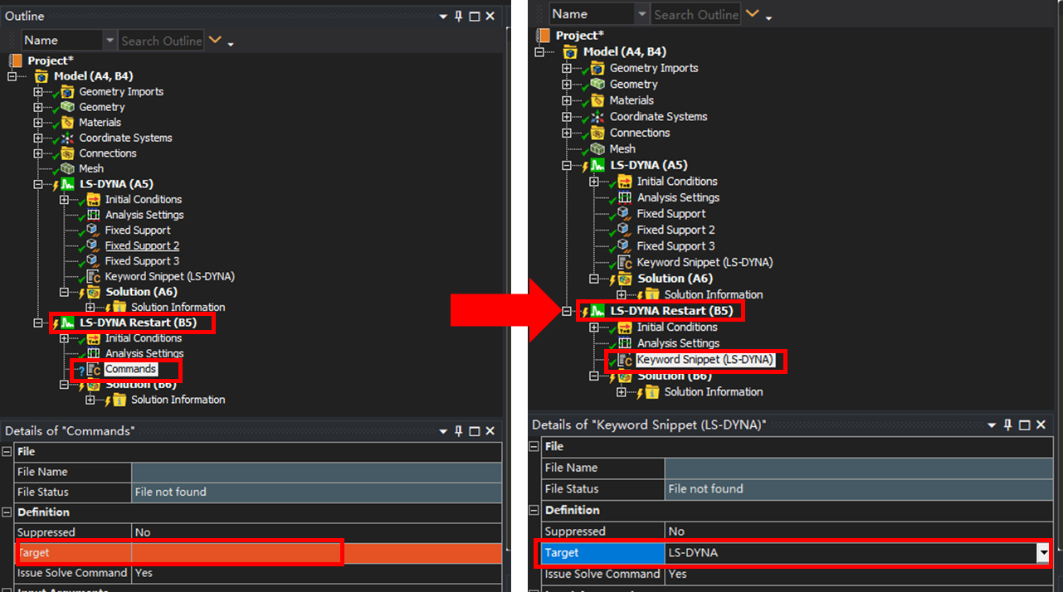Select Solution (A6) in right outline
This screenshot has height=592, width=1063.
675,279
